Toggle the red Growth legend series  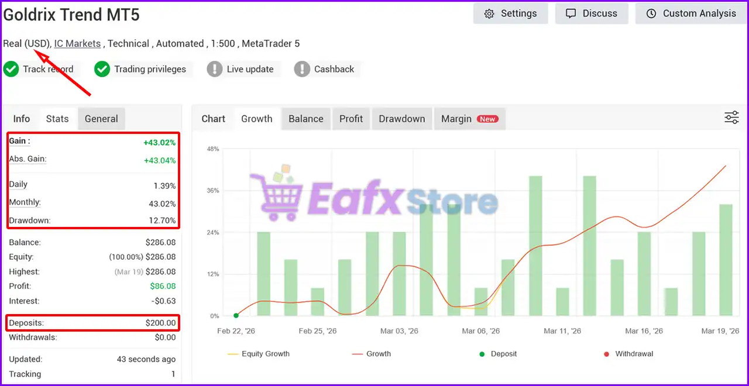(371, 354)
